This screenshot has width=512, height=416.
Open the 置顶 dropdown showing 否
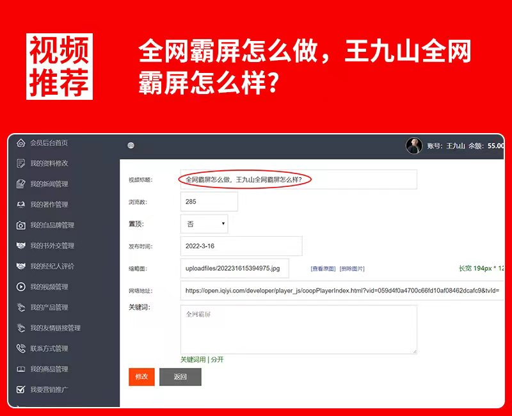(x=204, y=224)
